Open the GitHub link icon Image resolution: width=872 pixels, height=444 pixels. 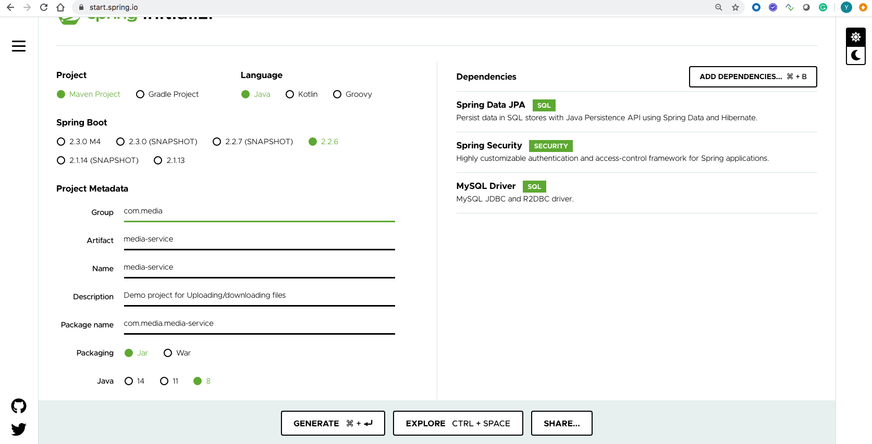(19, 406)
